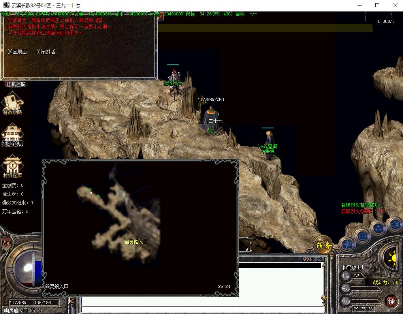Switch the 和平攻击 attack mode

click(352, 267)
